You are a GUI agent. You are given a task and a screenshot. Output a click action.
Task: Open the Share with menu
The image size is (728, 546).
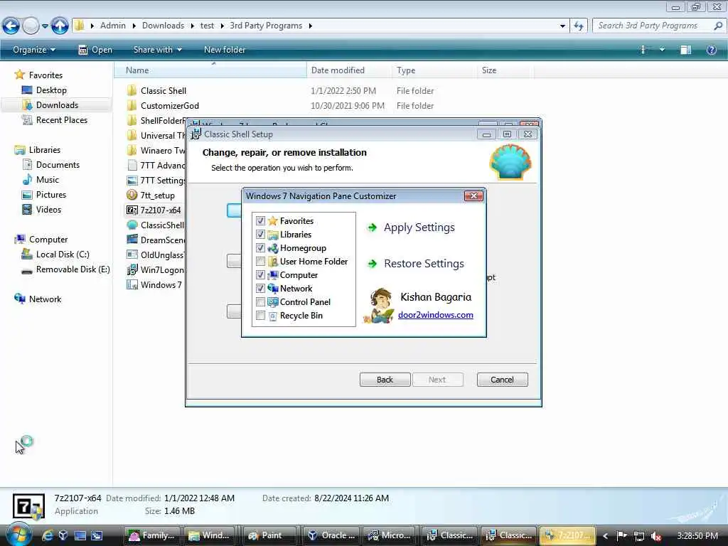tap(157, 50)
